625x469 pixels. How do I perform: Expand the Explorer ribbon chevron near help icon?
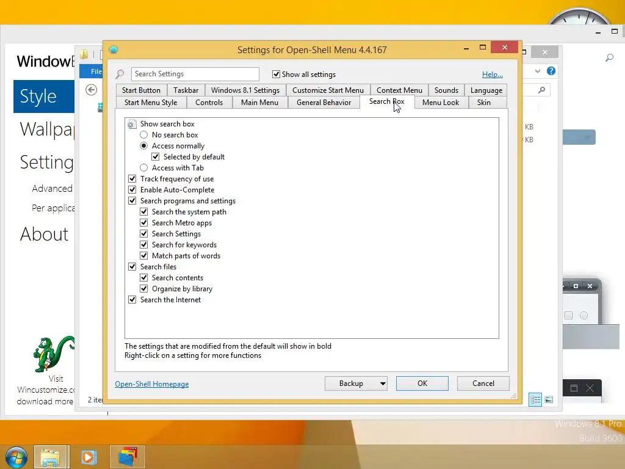pyautogui.click(x=538, y=71)
